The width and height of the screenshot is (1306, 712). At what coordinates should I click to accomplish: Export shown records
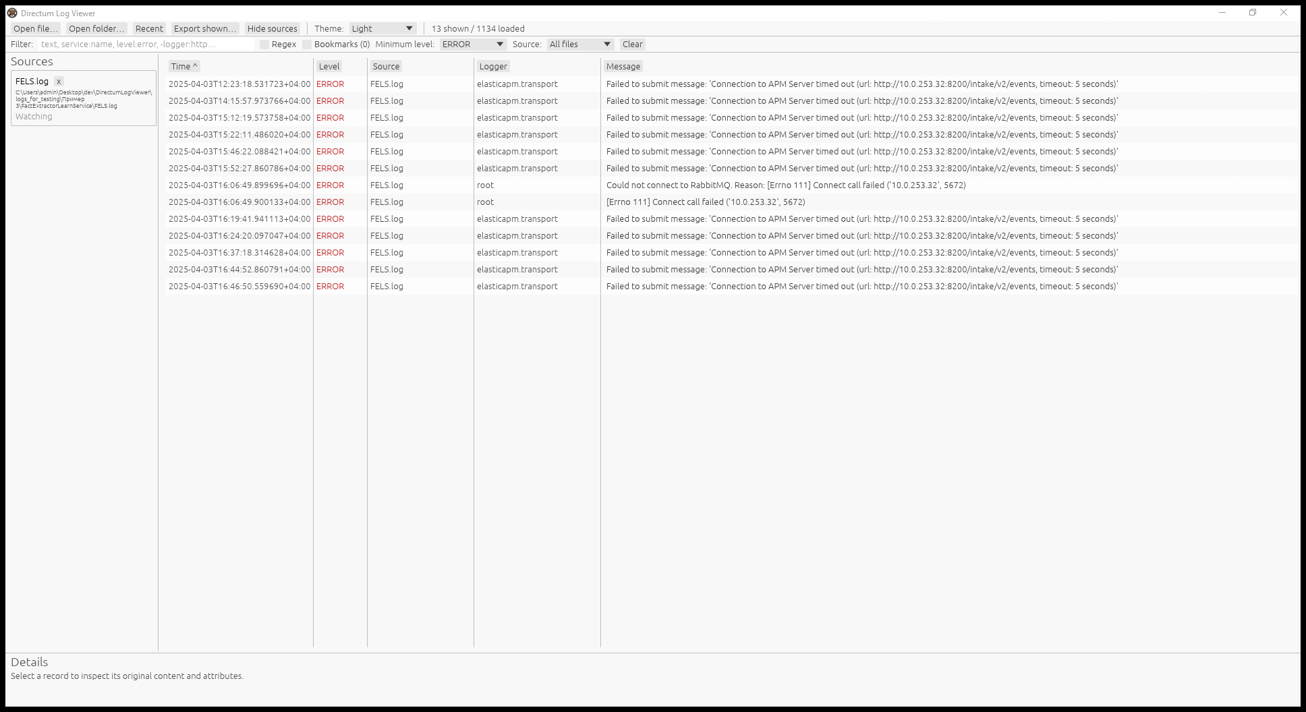(x=205, y=28)
